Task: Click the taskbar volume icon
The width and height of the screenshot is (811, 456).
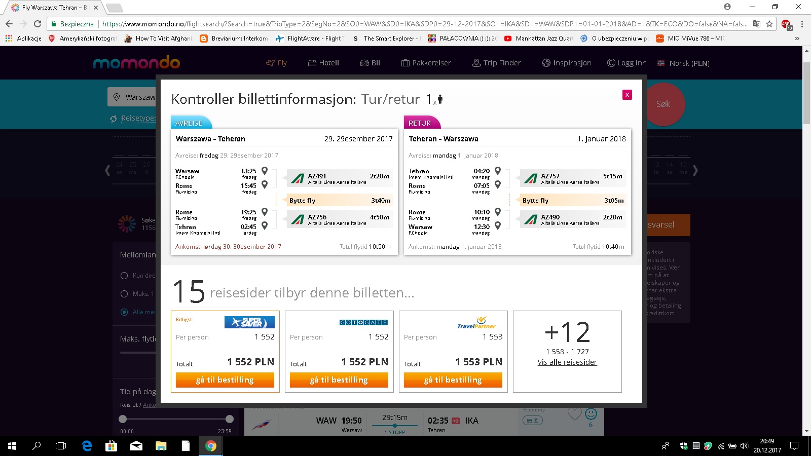Action: (x=744, y=446)
